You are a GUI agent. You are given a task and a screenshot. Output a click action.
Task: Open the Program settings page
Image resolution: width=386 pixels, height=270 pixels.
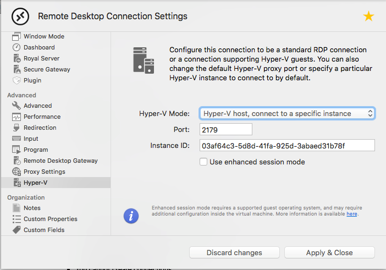(36, 150)
